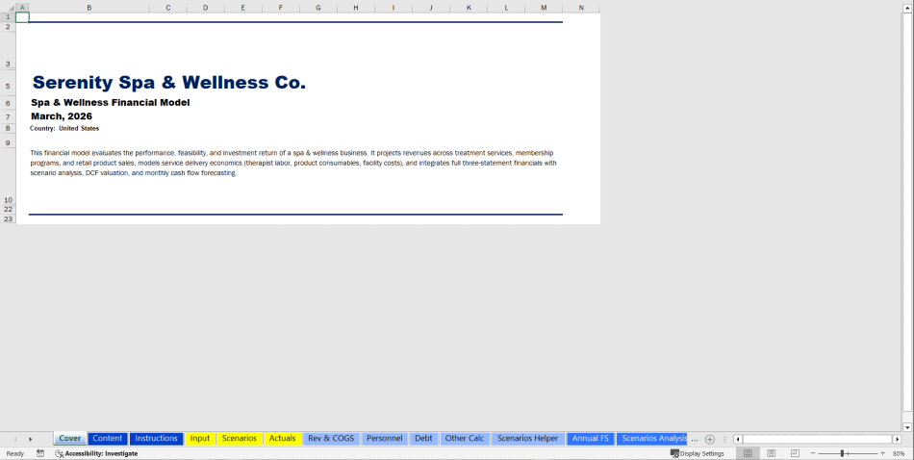Image resolution: width=914 pixels, height=460 pixels.
Task: Go to the Rev & COGS sheet
Action: 331,439
